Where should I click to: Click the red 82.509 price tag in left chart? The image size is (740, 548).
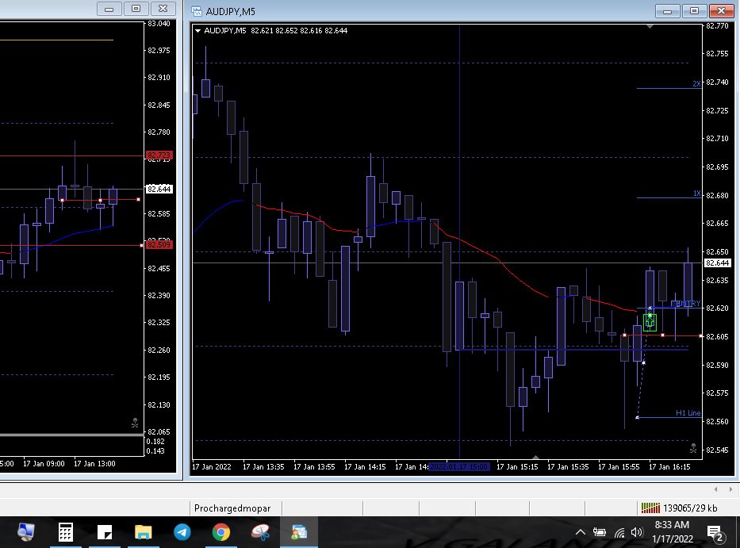click(x=159, y=244)
